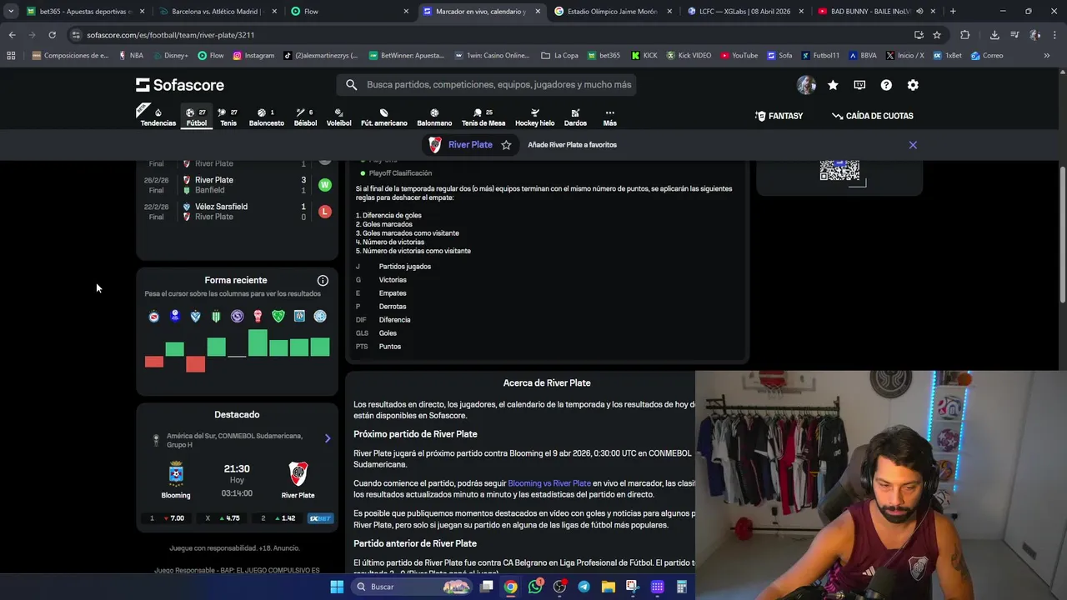Open Telegram from the taskbar
Image resolution: width=1067 pixels, height=600 pixels.
click(584, 587)
